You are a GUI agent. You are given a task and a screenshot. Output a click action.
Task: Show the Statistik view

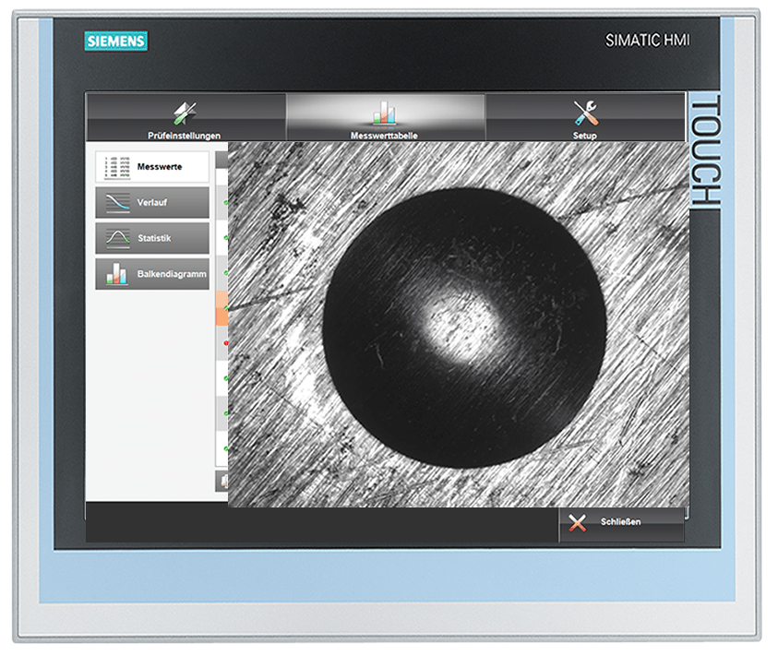coord(152,238)
